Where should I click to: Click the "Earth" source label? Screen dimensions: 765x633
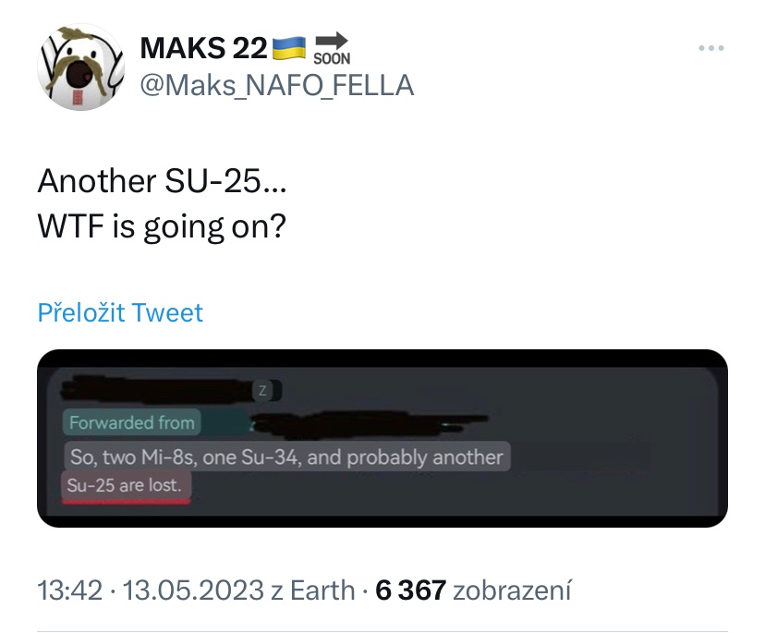tap(325, 590)
